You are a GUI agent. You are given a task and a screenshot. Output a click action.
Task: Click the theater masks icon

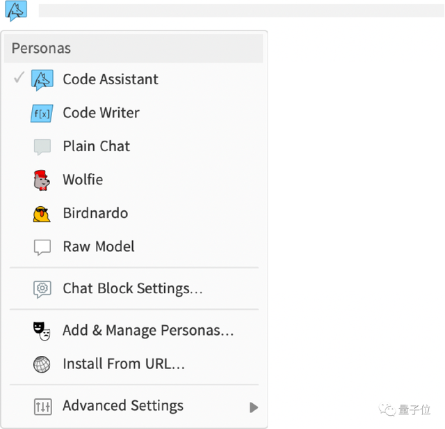coord(42,331)
